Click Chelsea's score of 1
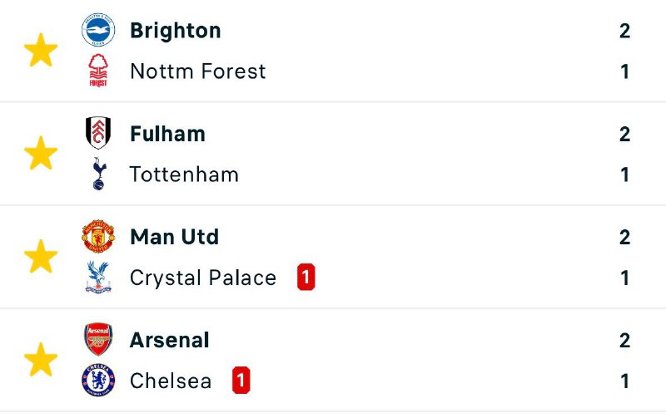The image size is (666, 418). point(625,381)
